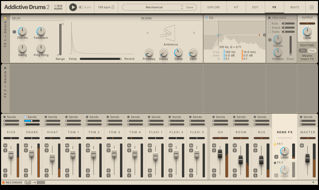Toggle the Sync switch
The width and height of the screenshot is (319, 190).
(81, 7)
